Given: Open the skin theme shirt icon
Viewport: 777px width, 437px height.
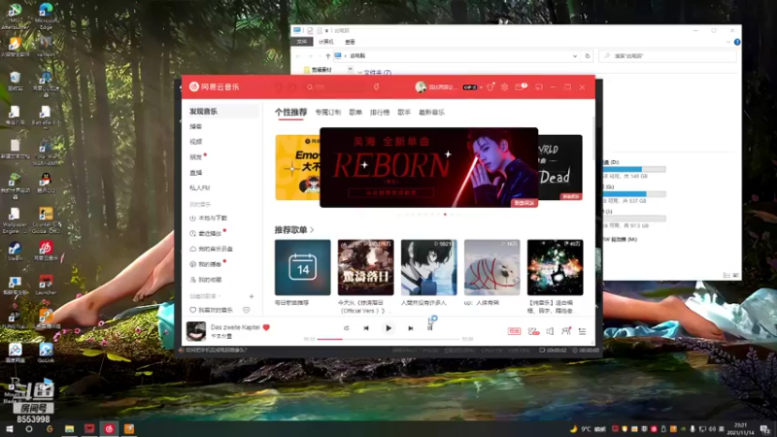Looking at the screenshot, I should [x=490, y=87].
